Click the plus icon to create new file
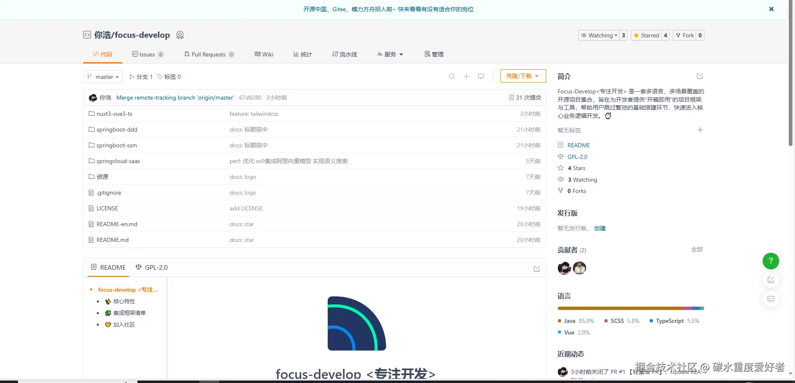This screenshot has width=795, height=383. click(466, 76)
